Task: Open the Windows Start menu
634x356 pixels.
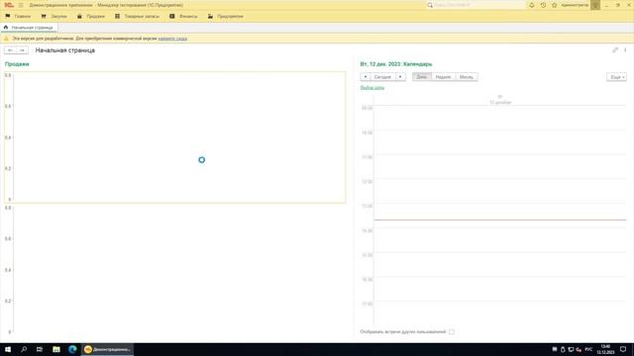Action: click(x=8, y=349)
